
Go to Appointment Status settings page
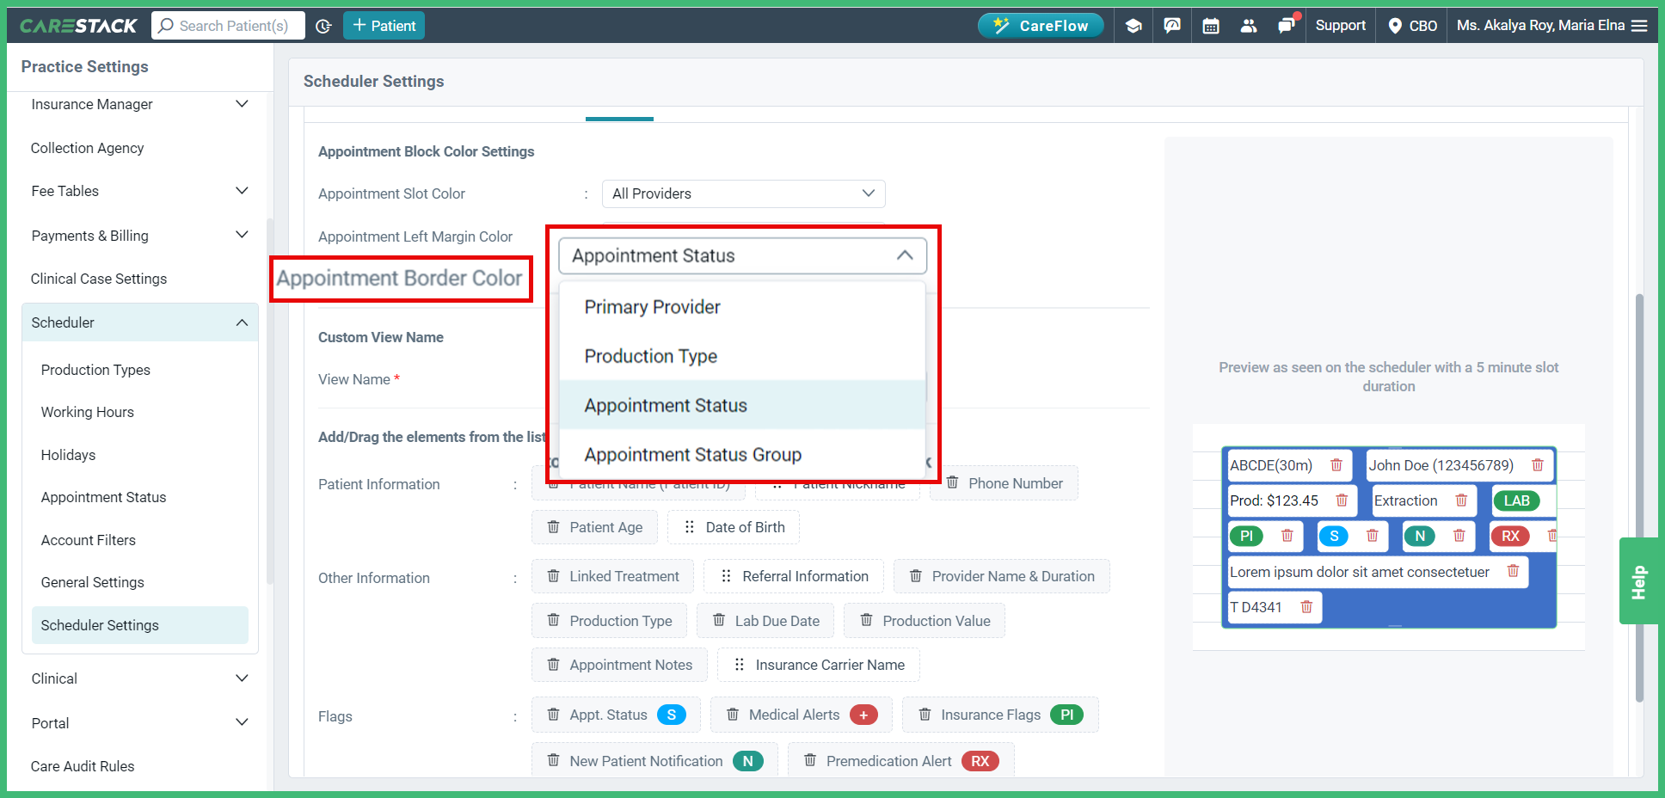[x=103, y=497]
